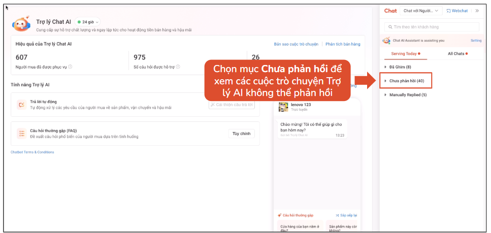Open Phân tích bán hàng link
Image resolution: width=491 pixels, height=233 pixels.
coord(343,44)
